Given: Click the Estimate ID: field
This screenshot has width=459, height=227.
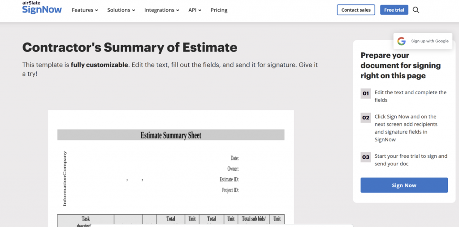Looking at the screenshot, I should tap(229, 179).
